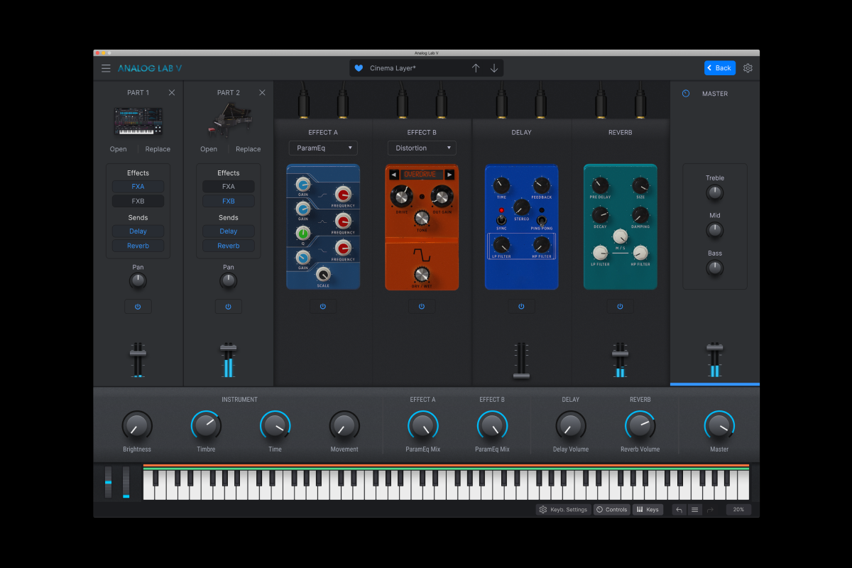The height and width of the screenshot is (568, 852).
Task: Toggle Reverb send for Part 1
Action: [138, 246]
